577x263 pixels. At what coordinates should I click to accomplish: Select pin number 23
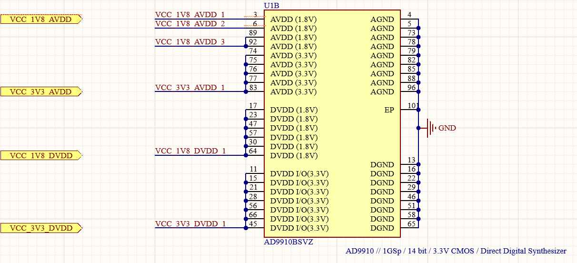[253, 114]
